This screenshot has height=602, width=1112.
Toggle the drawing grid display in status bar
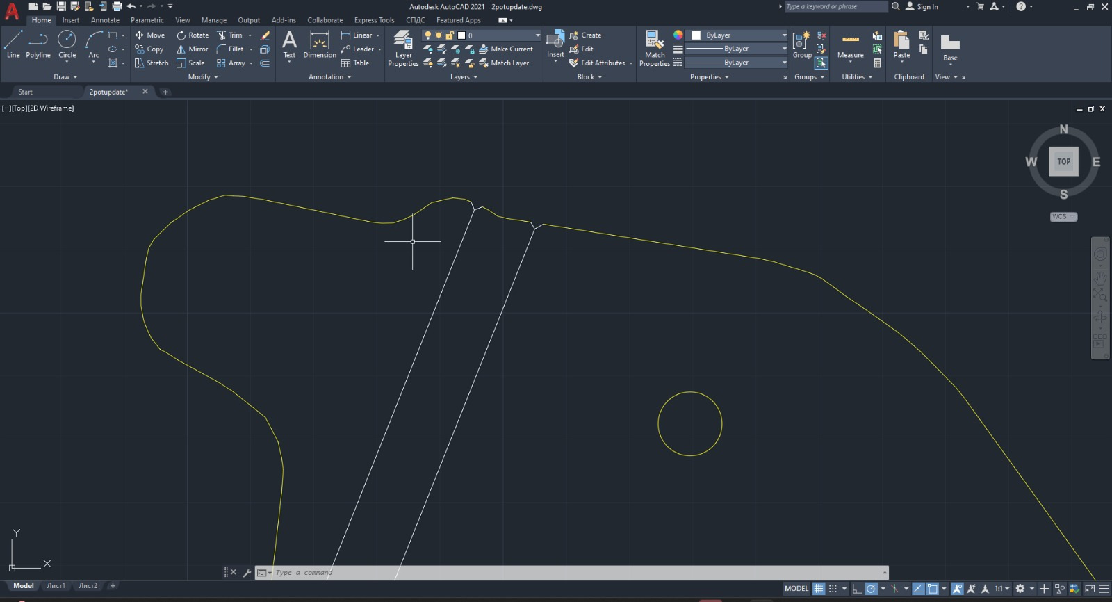click(x=819, y=589)
